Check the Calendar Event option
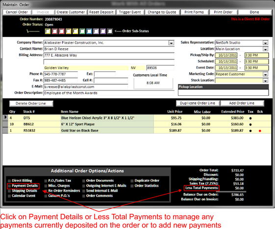Image resolution: width=275 pixels, height=229 pixels. click(x=9, y=196)
